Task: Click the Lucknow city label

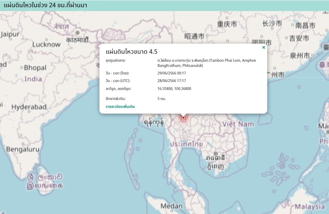Action: [46, 44]
